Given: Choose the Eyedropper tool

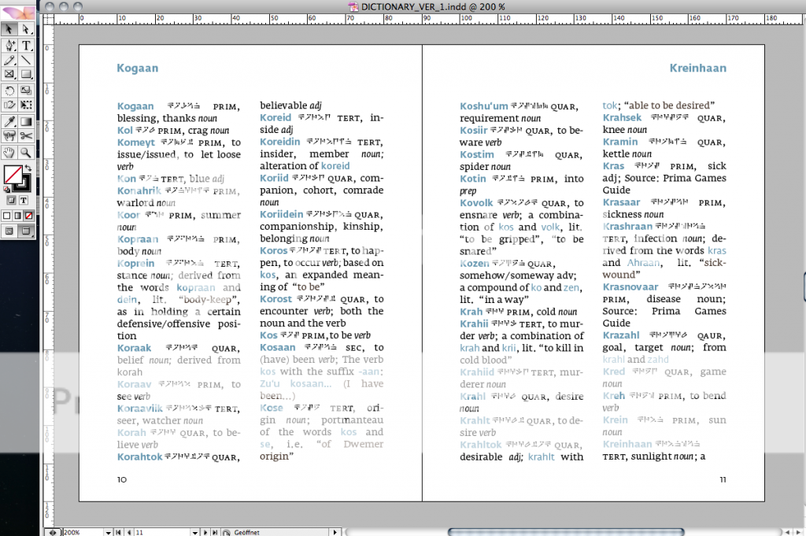Looking at the screenshot, I should pyautogui.click(x=9, y=121).
